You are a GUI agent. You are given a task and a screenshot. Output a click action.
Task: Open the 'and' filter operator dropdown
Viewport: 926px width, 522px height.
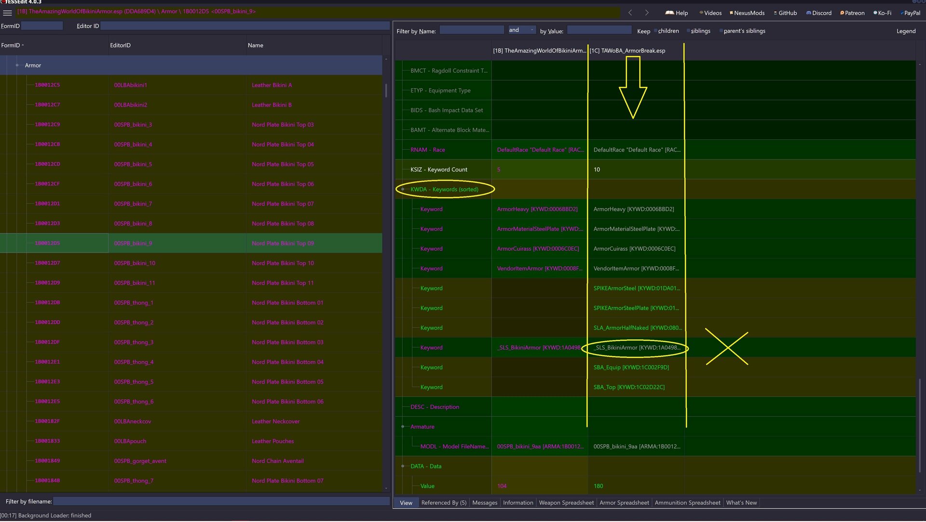tap(521, 30)
